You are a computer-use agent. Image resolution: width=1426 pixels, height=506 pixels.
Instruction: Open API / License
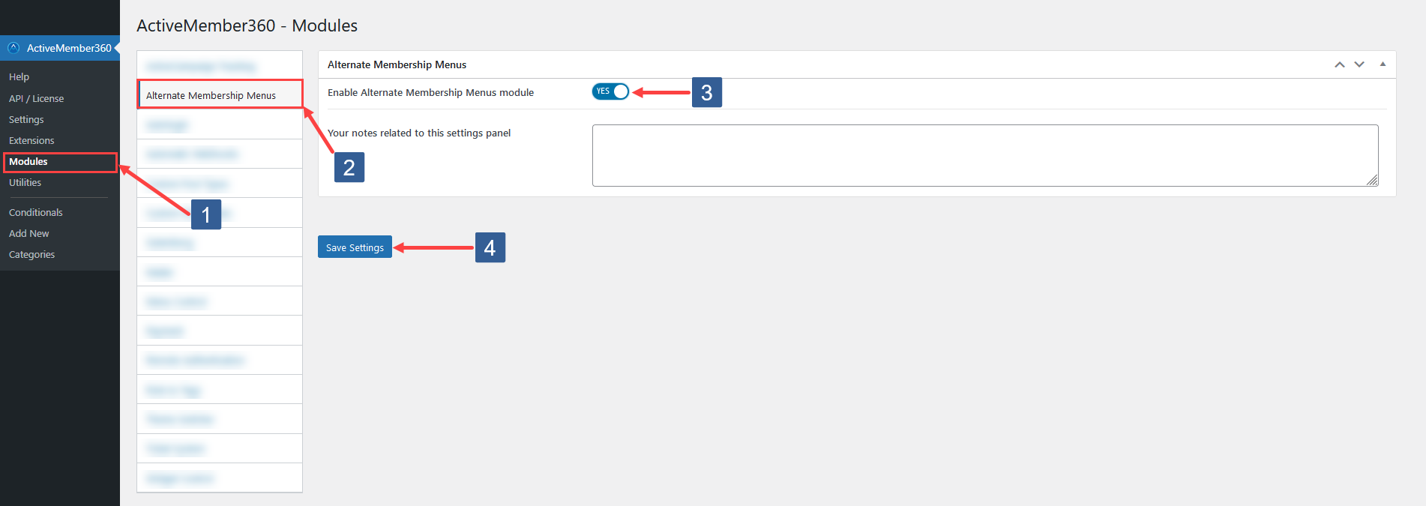coord(36,98)
